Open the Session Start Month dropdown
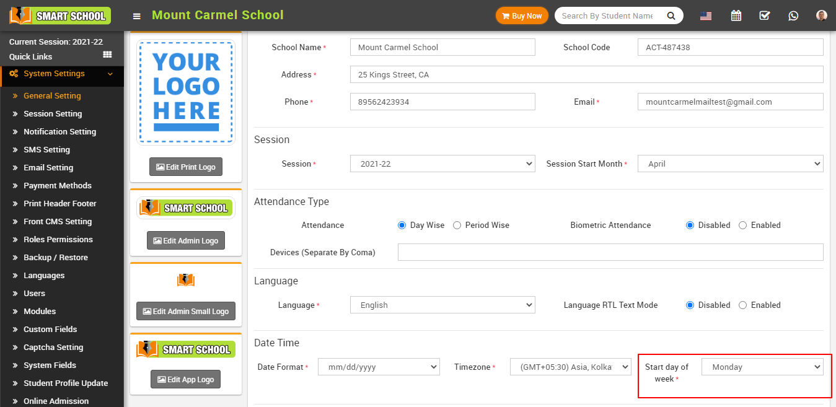This screenshot has width=836, height=407. click(x=730, y=164)
